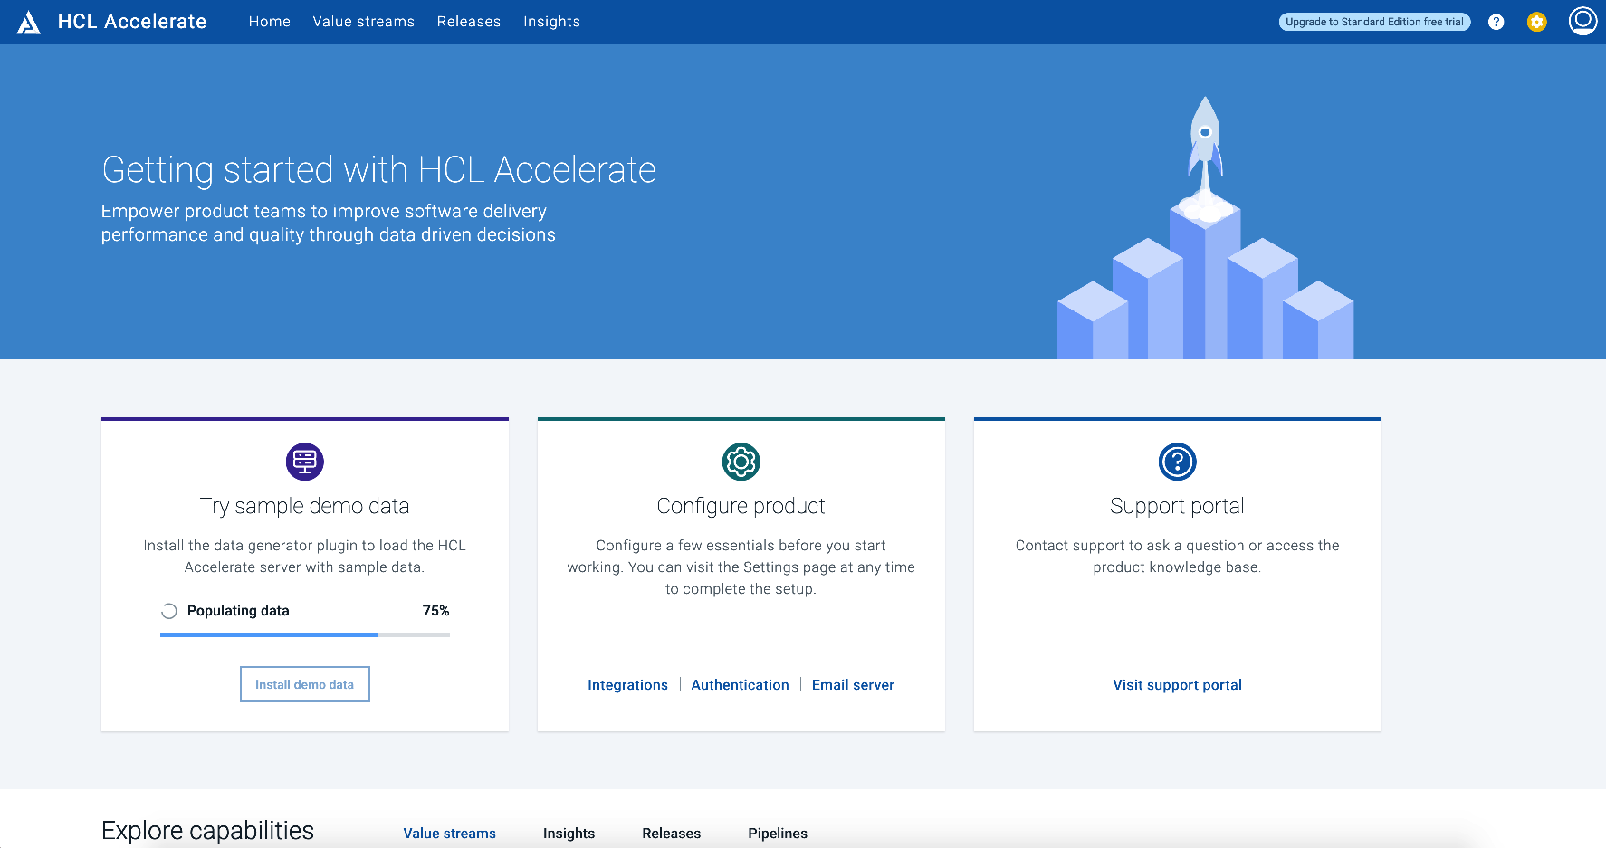The height and width of the screenshot is (848, 1606).
Task: Open the Email server link
Action: click(x=853, y=685)
